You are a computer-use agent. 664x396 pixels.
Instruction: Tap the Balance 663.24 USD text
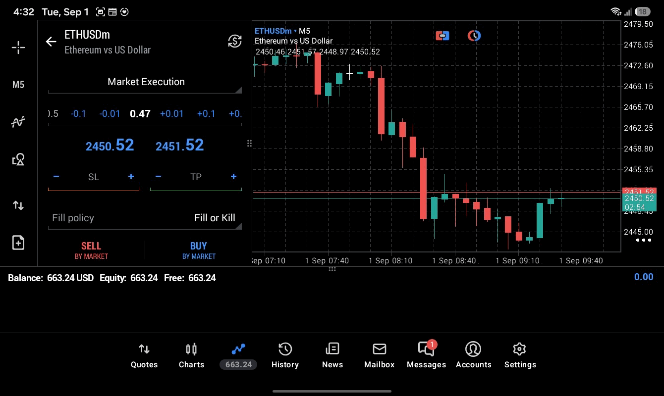pyautogui.click(x=51, y=278)
